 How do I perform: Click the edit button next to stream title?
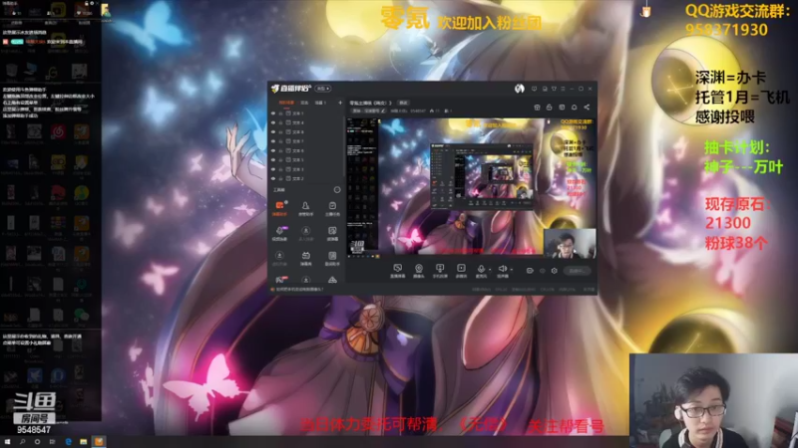(x=404, y=103)
